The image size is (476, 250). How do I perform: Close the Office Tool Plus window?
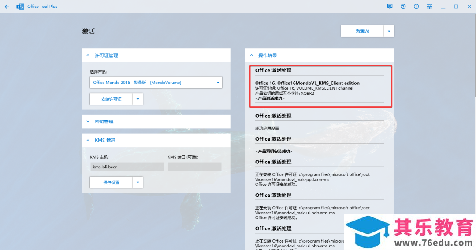pos(469,6)
